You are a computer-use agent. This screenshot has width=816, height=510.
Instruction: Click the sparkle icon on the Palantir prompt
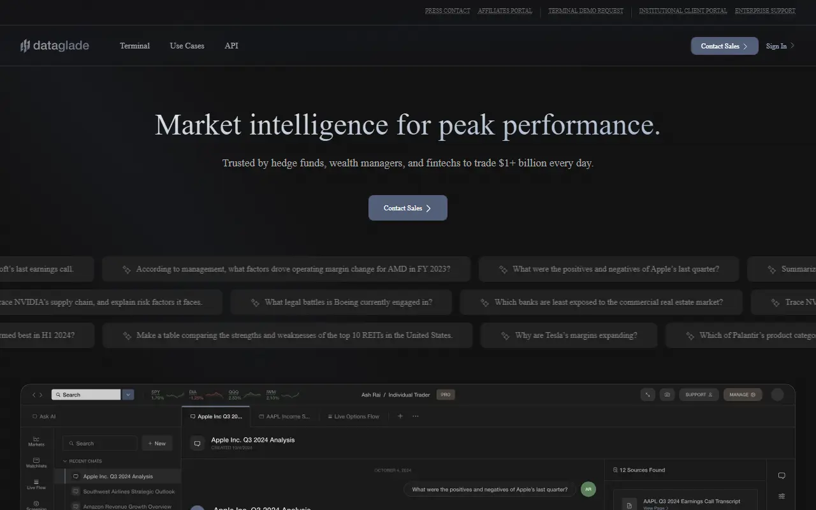point(690,336)
